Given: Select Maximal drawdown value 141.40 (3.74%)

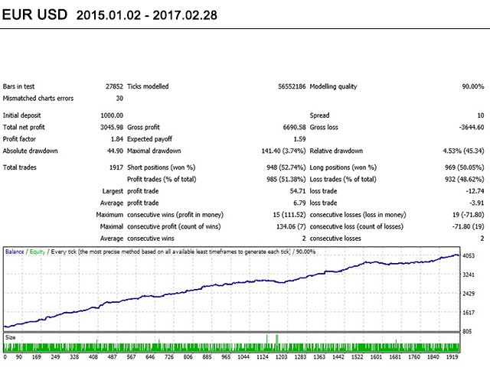Looking at the screenshot, I should (x=283, y=151).
